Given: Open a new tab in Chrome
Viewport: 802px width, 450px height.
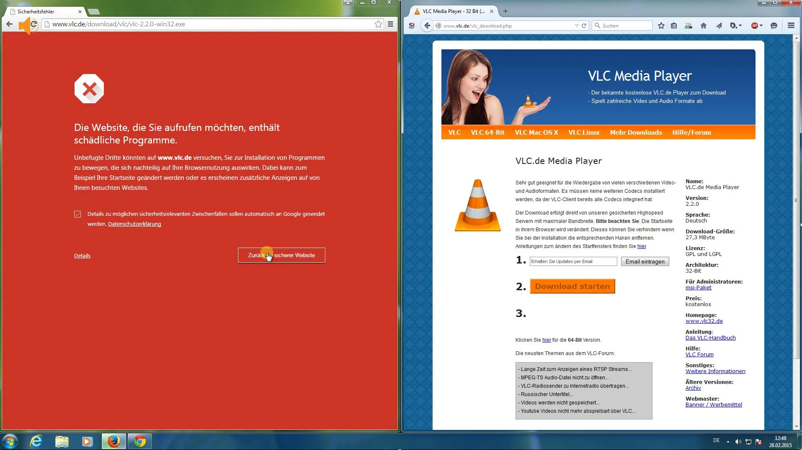Looking at the screenshot, I should click(94, 12).
